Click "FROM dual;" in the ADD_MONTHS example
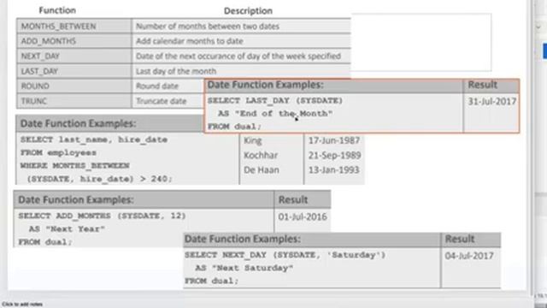This screenshot has width=547, height=308. pyautogui.click(x=45, y=242)
